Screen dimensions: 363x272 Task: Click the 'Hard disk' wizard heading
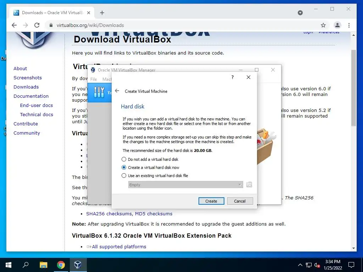click(x=133, y=106)
